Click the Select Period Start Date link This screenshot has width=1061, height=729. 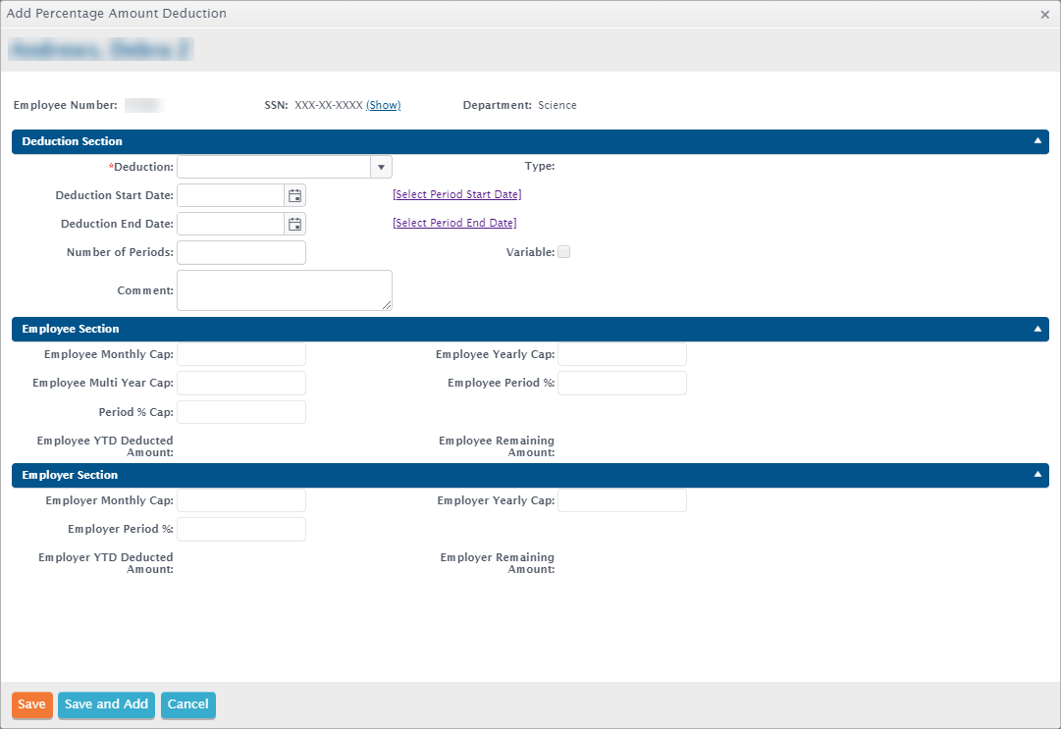click(x=456, y=194)
